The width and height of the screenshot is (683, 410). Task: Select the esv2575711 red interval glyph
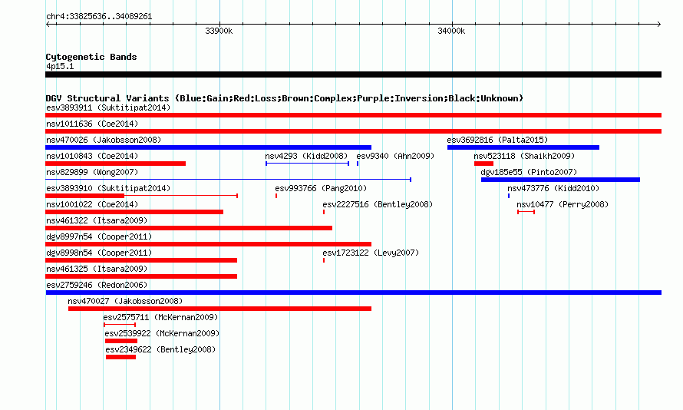120,325
